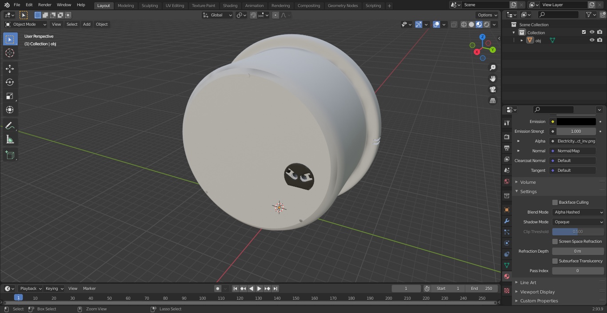607x313 pixels.
Task: Expand the Viewport Display panel
Action: click(x=537, y=292)
